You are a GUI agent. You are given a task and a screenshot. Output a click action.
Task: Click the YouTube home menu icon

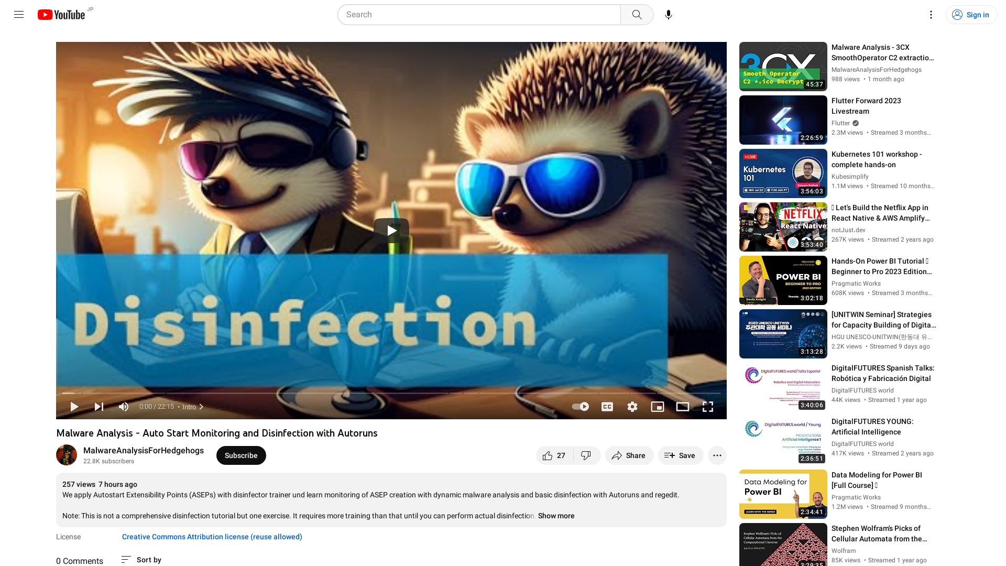pyautogui.click(x=19, y=15)
